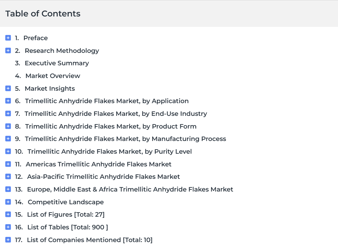Click the Competitive Landscape title text
This screenshot has width=338, height=247.
(66, 202)
